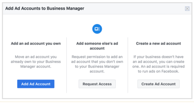
Task: Click the 'If your business doesn't have' description line
Action: pyautogui.click(x=159, y=57)
